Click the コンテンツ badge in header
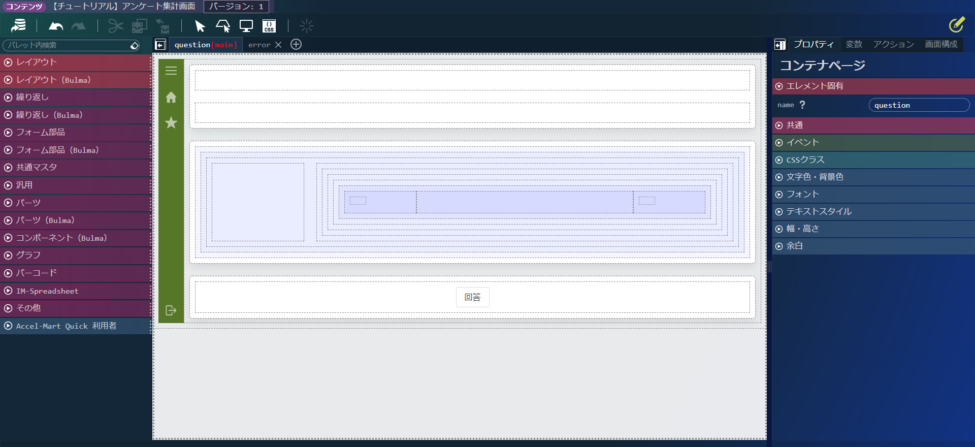The image size is (975, 447). click(x=24, y=7)
